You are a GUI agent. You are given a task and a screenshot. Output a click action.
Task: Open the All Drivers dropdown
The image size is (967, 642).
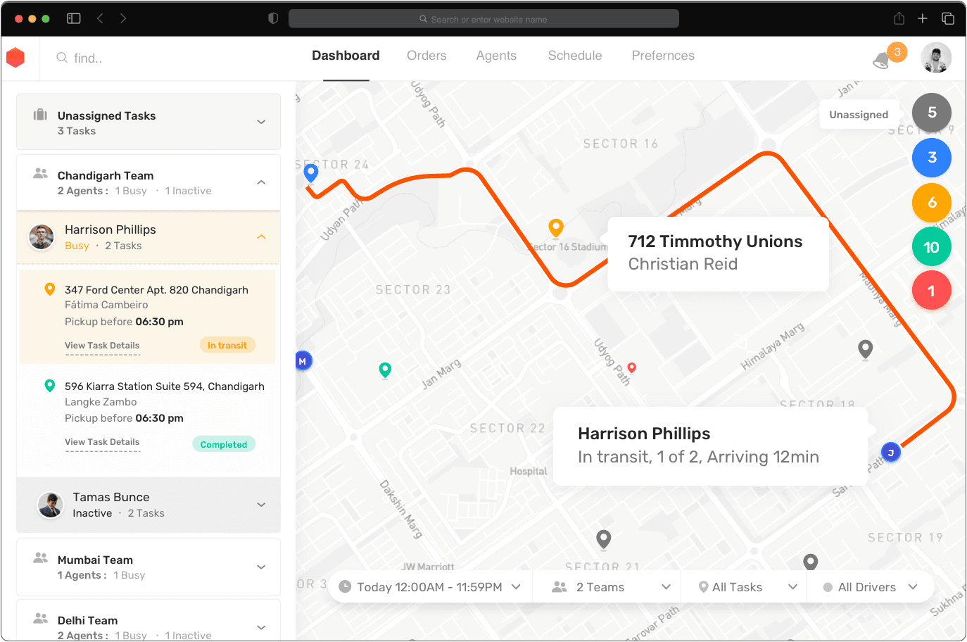(x=870, y=587)
